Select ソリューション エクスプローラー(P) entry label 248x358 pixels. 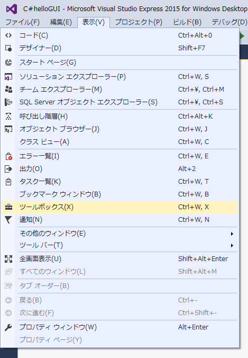click(73, 77)
